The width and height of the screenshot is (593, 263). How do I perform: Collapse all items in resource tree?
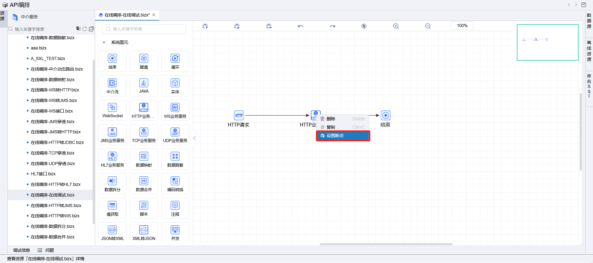click(x=91, y=29)
